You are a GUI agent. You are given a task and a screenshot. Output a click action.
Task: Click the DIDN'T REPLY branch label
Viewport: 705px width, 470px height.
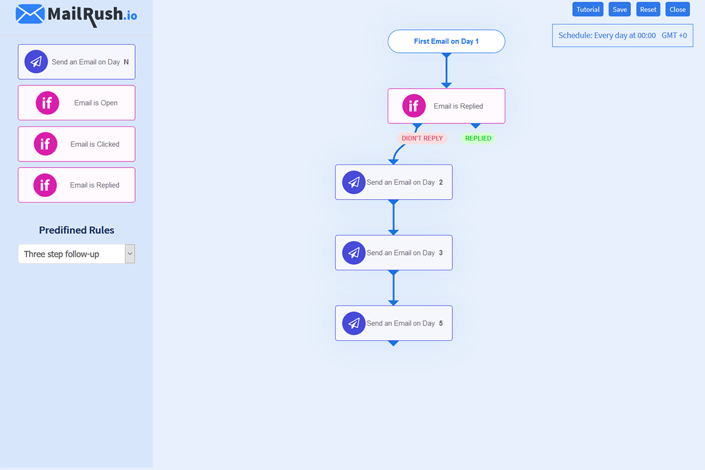[x=422, y=139]
